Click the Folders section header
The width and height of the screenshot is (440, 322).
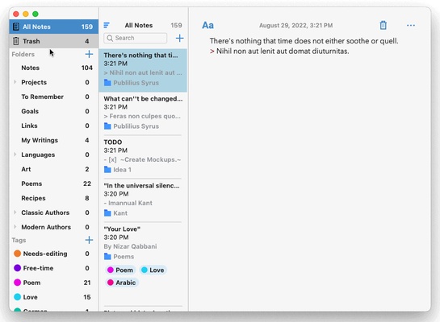point(23,54)
